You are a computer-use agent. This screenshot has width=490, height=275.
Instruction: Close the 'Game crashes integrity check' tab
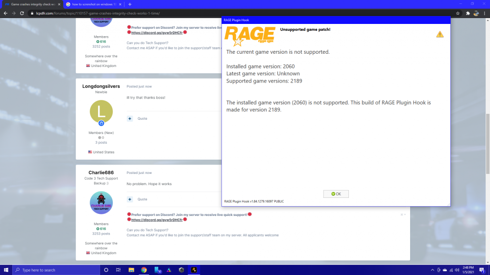pos(59,4)
